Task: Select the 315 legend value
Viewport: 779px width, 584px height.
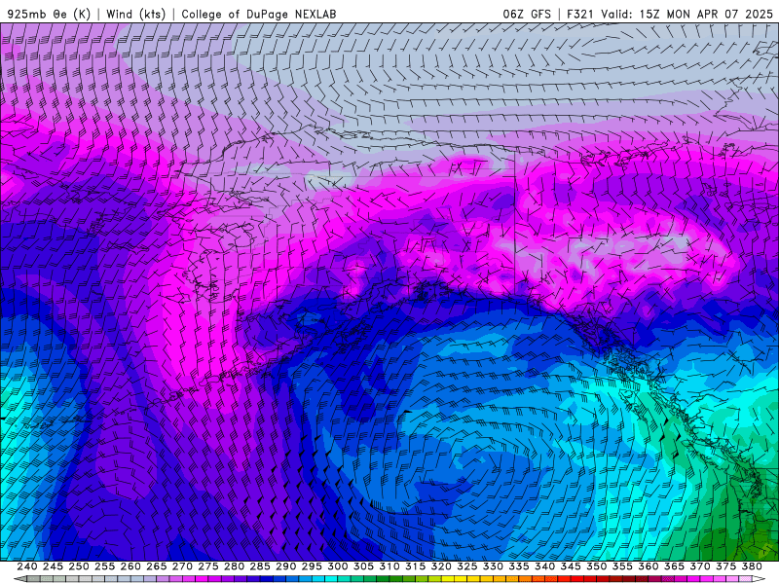Action: click(x=415, y=566)
